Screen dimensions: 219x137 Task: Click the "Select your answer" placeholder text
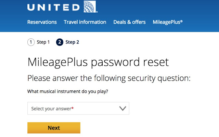click(x=51, y=109)
